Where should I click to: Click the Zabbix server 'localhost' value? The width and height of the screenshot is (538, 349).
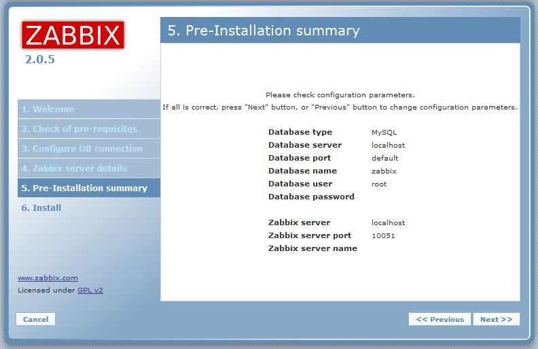click(x=388, y=222)
